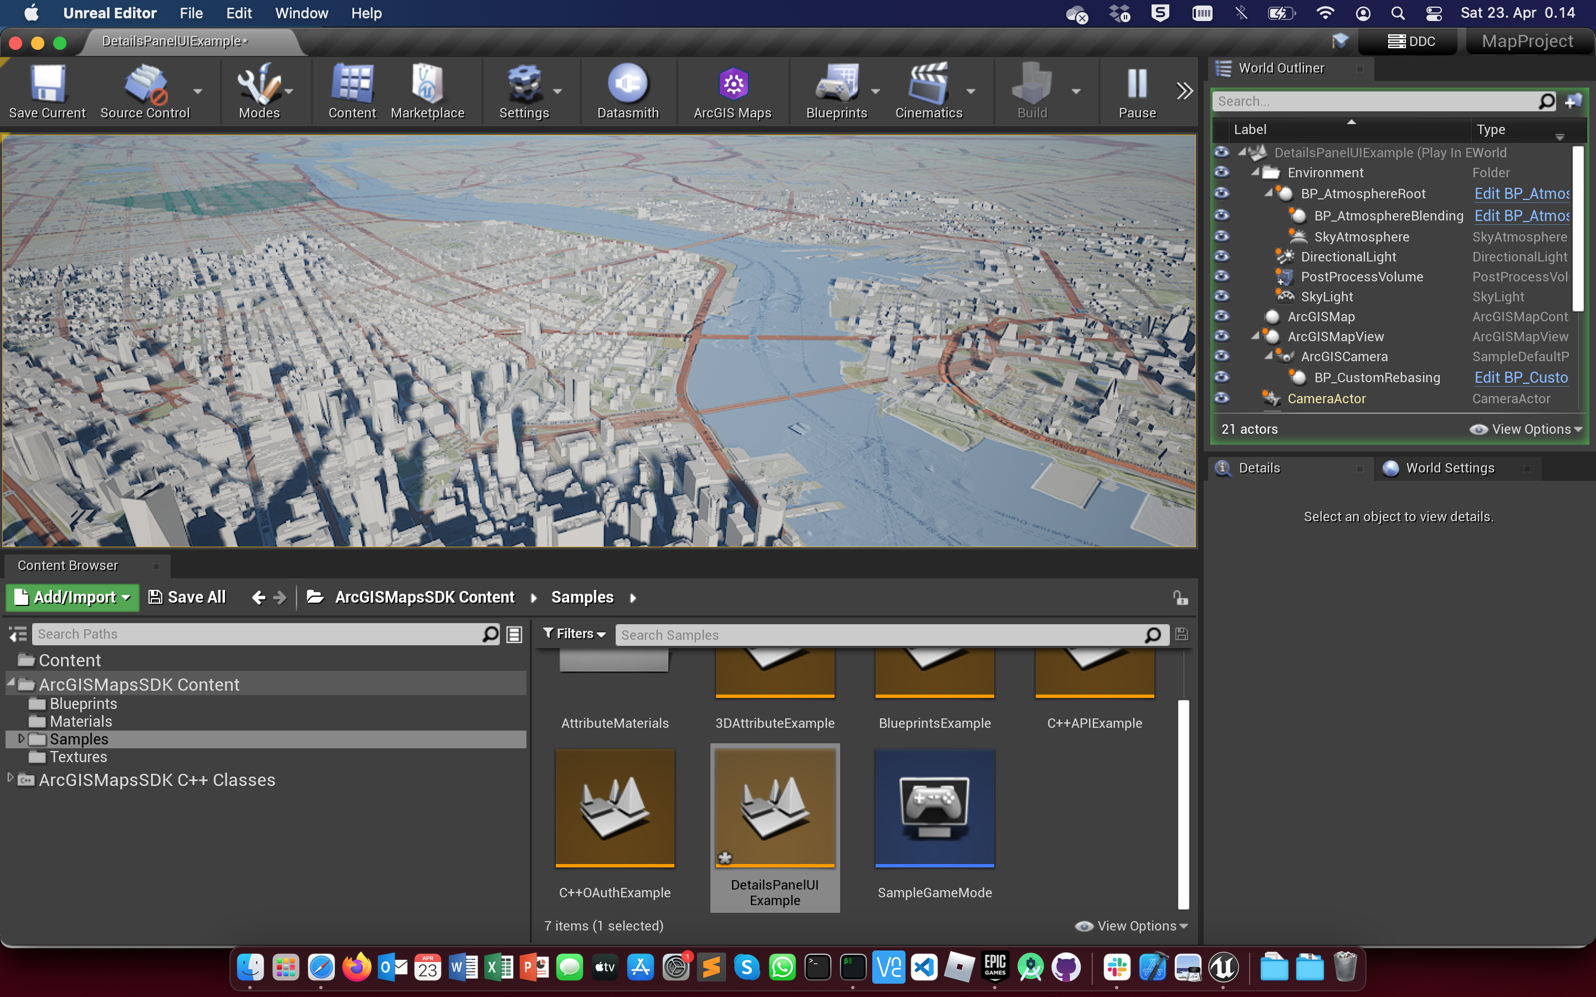Click the DDC button in the title bar

(x=1411, y=42)
